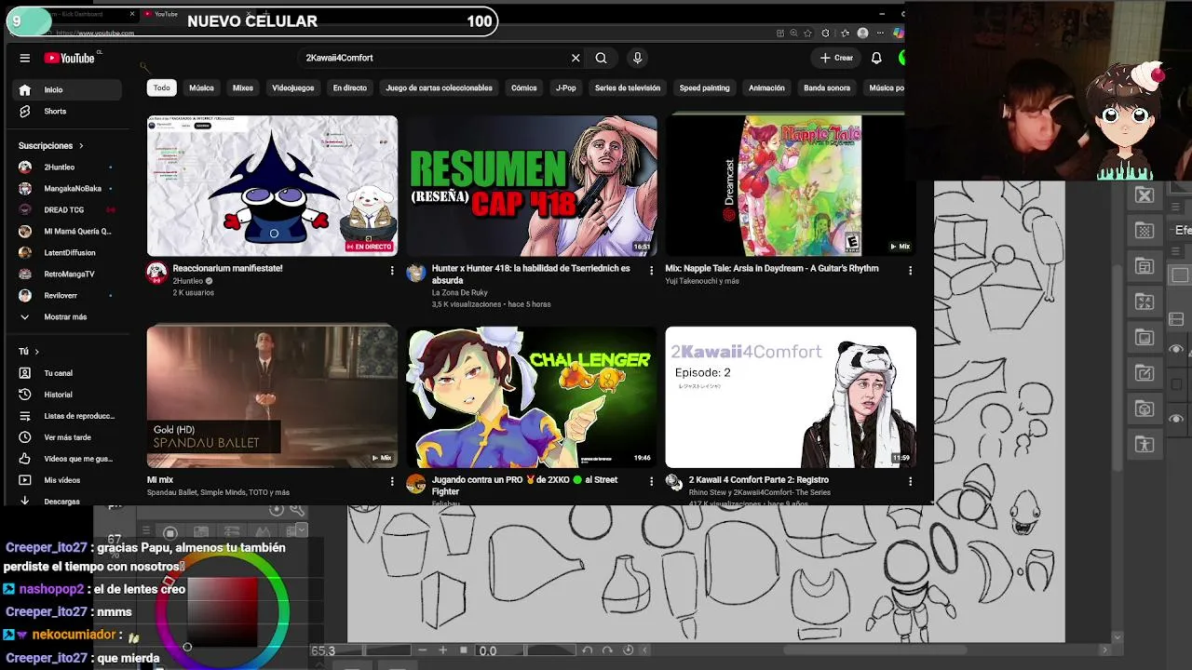This screenshot has width=1192, height=670.
Task: Select the Speed painting filter chip
Action: (x=704, y=87)
